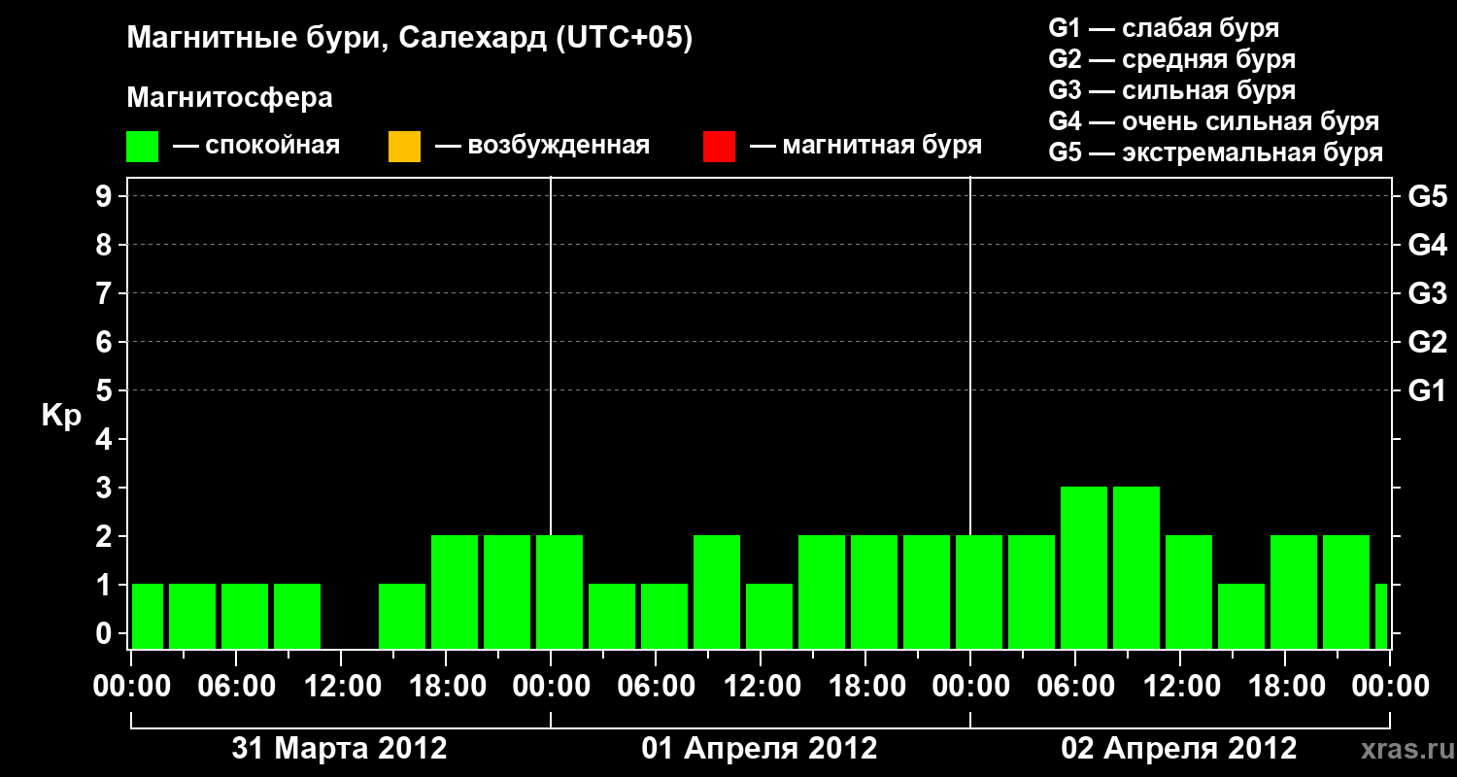Viewport: 1457px width, 777px height.
Task: Click the Kp 1 bar at 15:00 on 02 April
Action: point(1241,616)
